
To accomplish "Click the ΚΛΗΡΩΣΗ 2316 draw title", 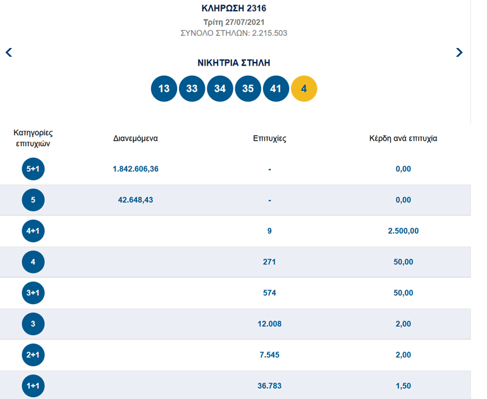I will tap(234, 9).
